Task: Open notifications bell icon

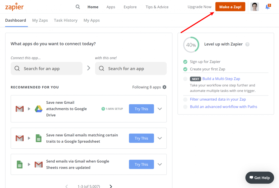Action: [268, 7]
